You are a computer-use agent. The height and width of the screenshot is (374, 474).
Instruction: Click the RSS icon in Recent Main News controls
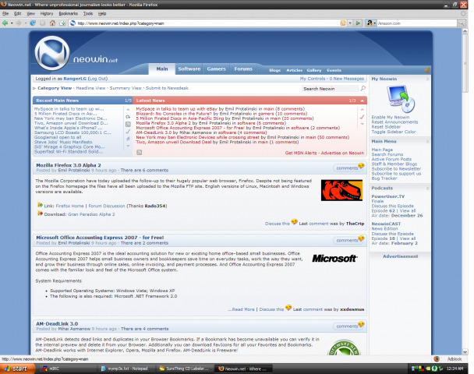128,124
